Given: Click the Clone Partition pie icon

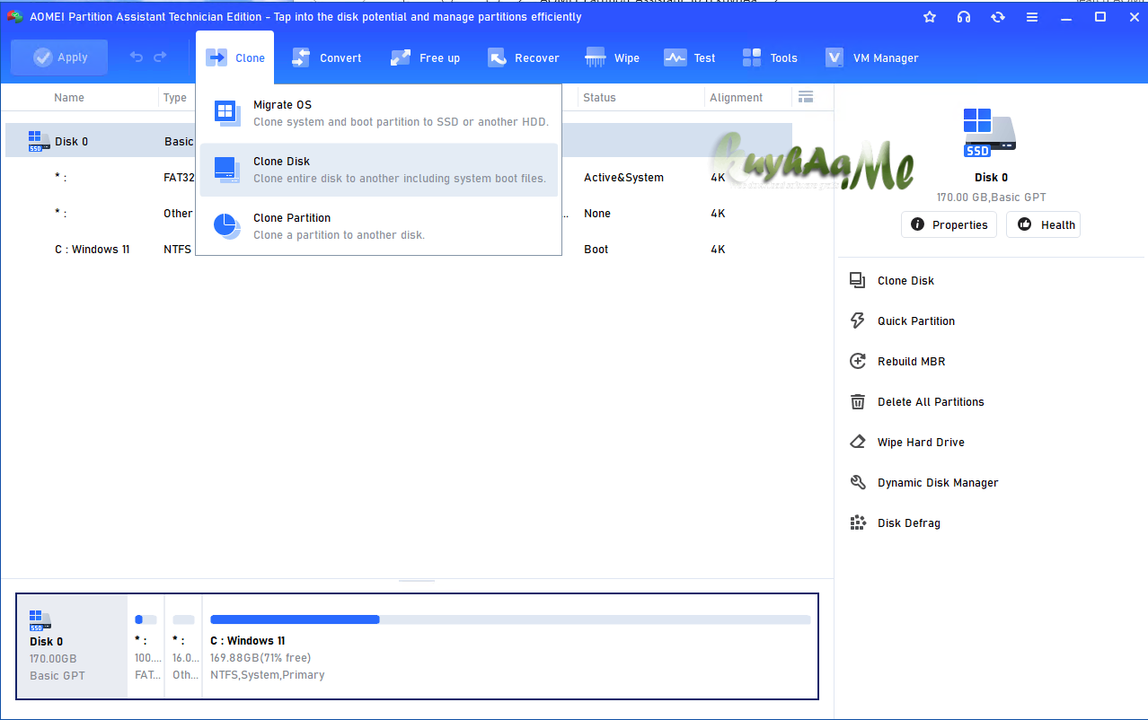Looking at the screenshot, I should (x=226, y=226).
